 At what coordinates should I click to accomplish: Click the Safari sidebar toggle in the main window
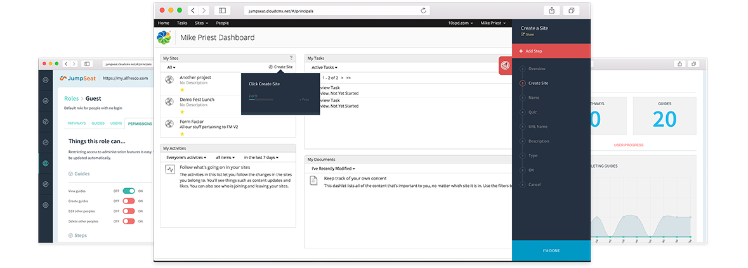(x=222, y=11)
